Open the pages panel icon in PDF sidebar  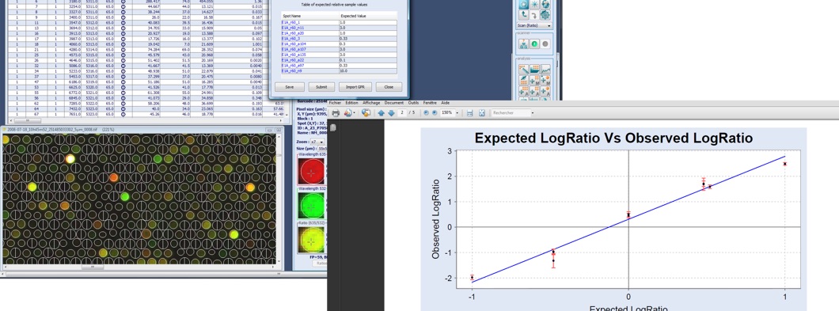(x=332, y=127)
